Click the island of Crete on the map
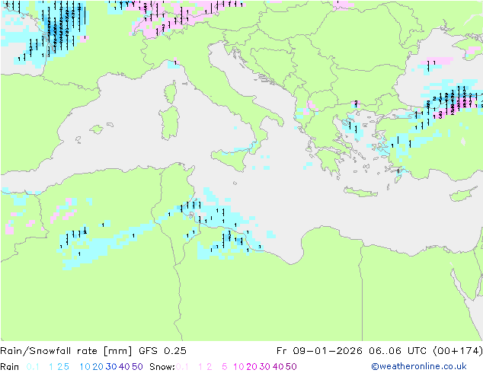483x373 pixels. pyautogui.click(x=361, y=192)
